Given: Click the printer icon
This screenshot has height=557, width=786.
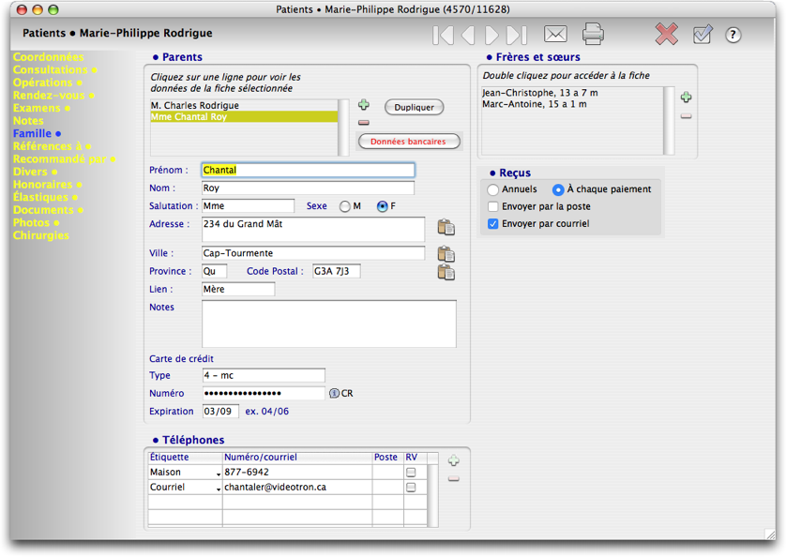Looking at the screenshot, I should click(x=593, y=34).
